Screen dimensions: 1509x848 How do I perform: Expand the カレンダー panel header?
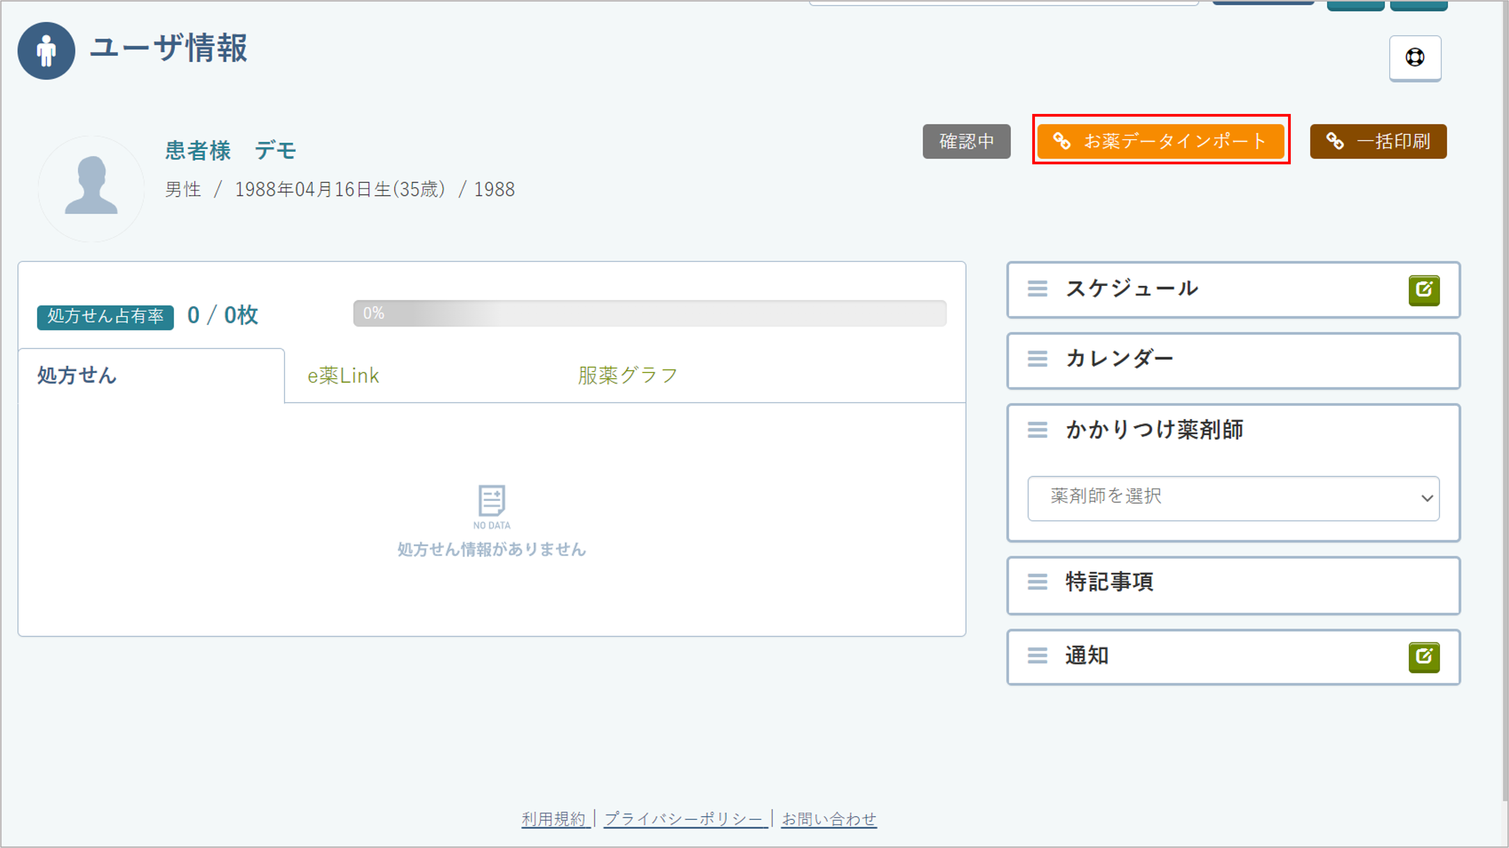coord(1119,359)
